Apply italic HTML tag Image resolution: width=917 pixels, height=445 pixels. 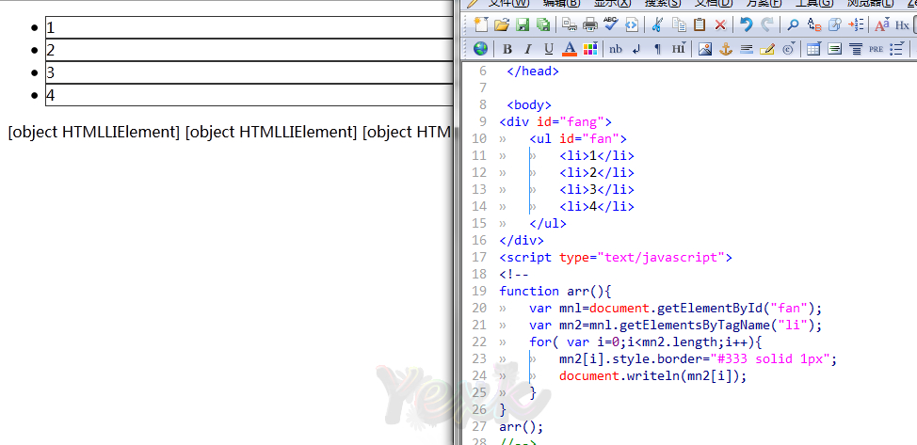(527, 49)
